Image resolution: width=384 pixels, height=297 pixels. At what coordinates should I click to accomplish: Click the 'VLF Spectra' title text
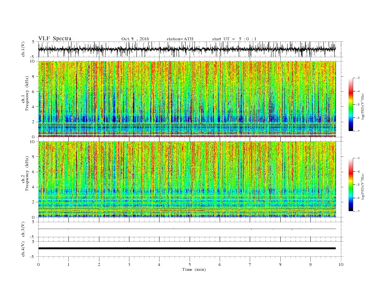point(55,38)
